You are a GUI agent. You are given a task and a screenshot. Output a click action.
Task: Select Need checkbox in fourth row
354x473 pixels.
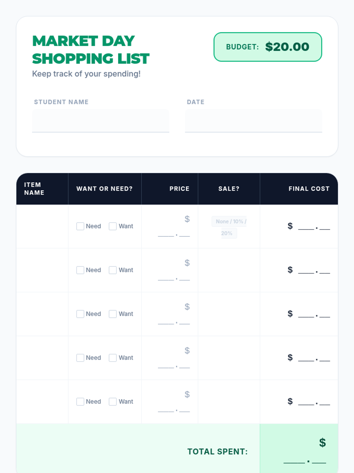click(x=80, y=358)
